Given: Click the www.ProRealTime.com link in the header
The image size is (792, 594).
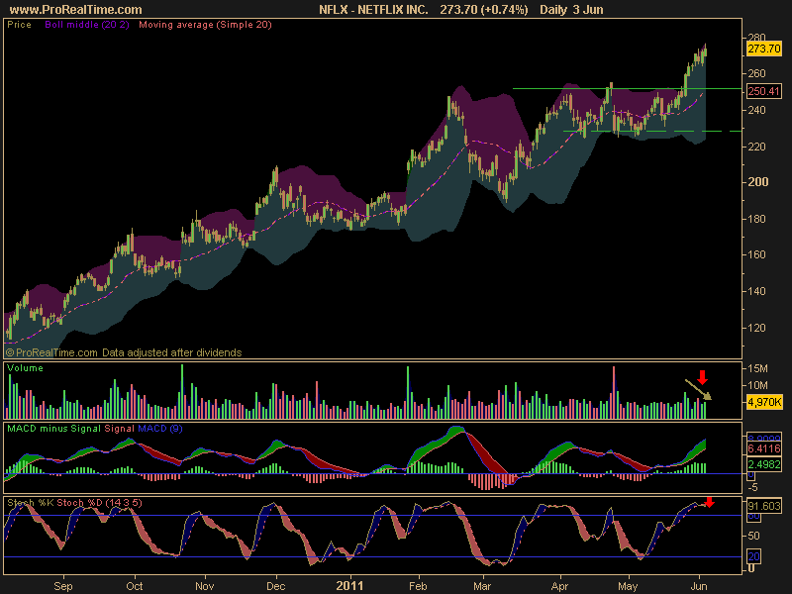Looking at the screenshot, I should pos(76,10).
